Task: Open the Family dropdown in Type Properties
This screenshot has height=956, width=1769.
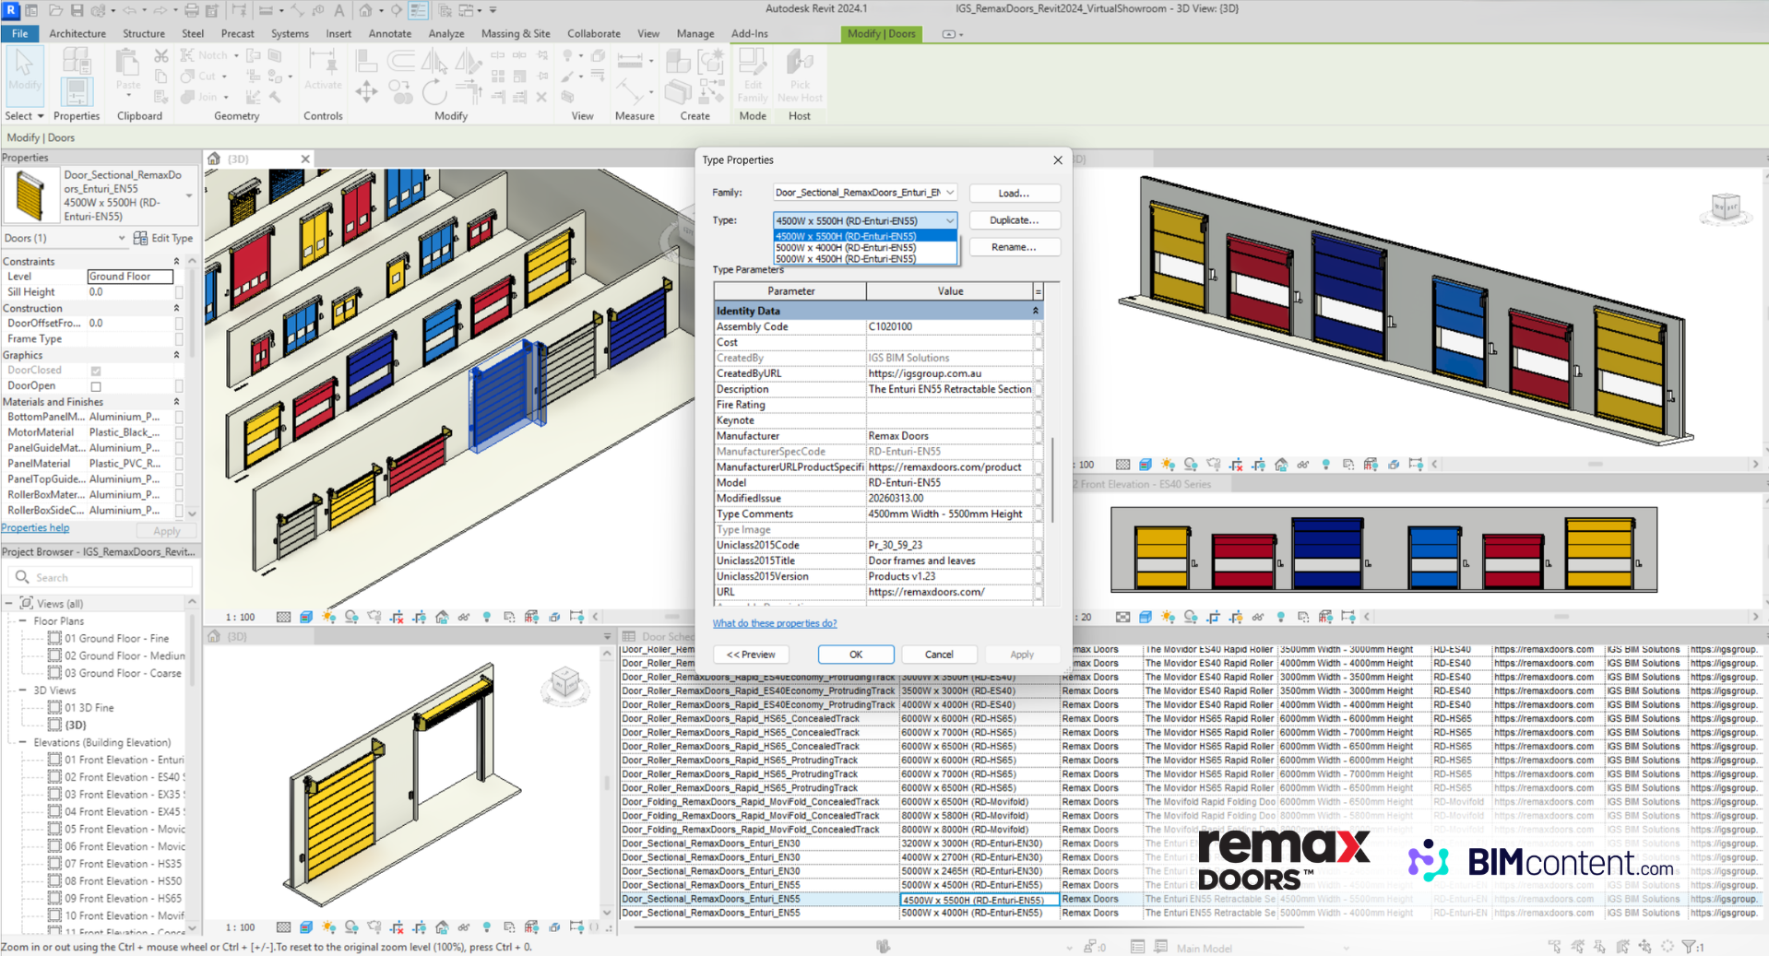Action: pyautogui.click(x=951, y=192)
